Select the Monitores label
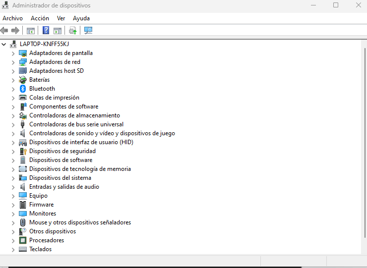The image size is (367, 268). [43, 214]
